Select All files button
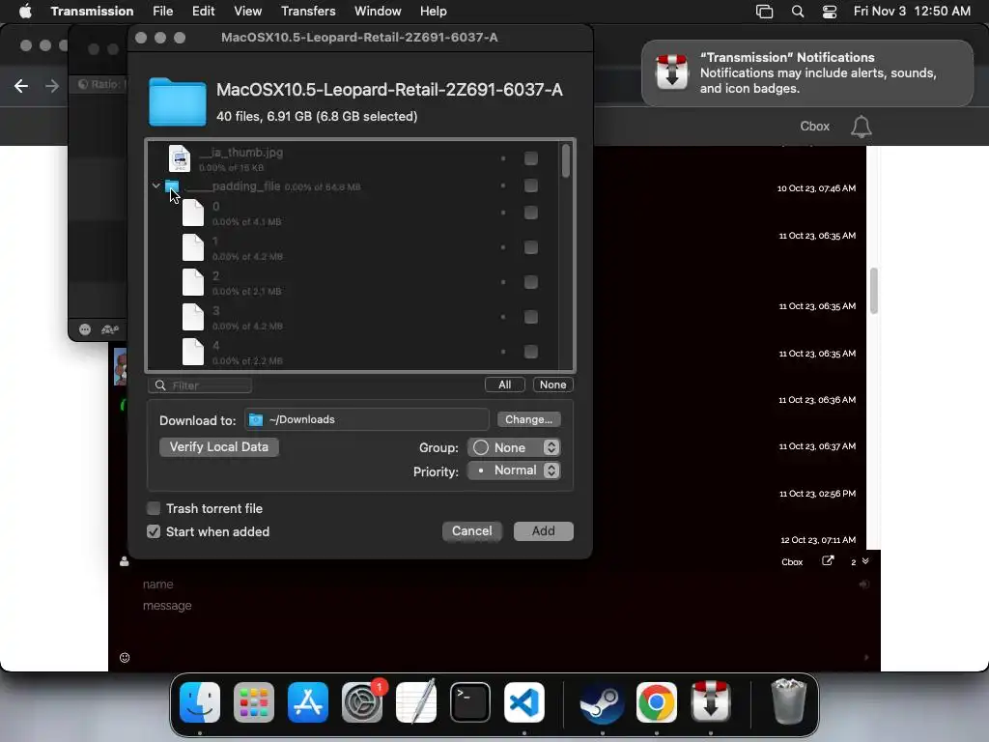This screenshot has width=989, height=742. (x=504, y=385)
